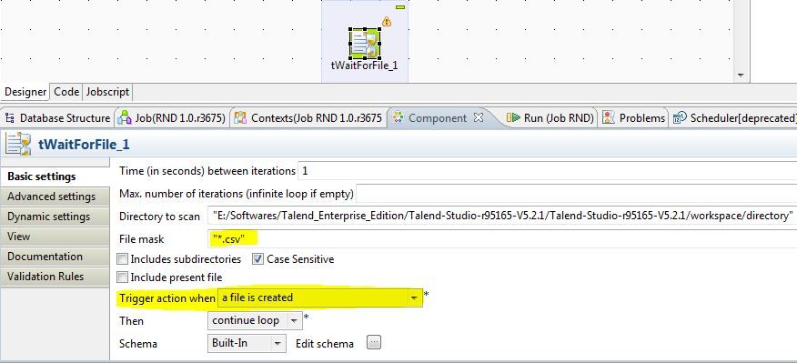
Task: Switch to the Designer tab
Action: [25, 92]
